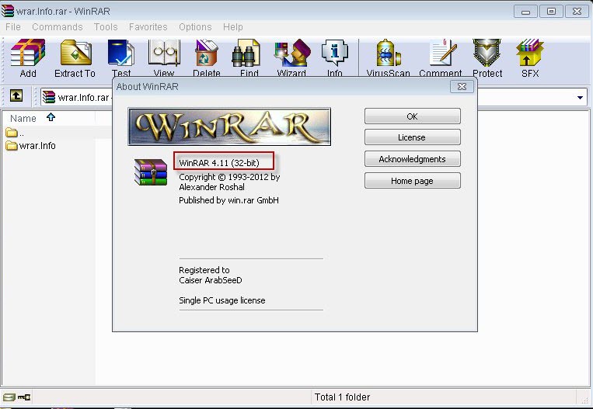Click the Protect shield icon

click(487, 58)
